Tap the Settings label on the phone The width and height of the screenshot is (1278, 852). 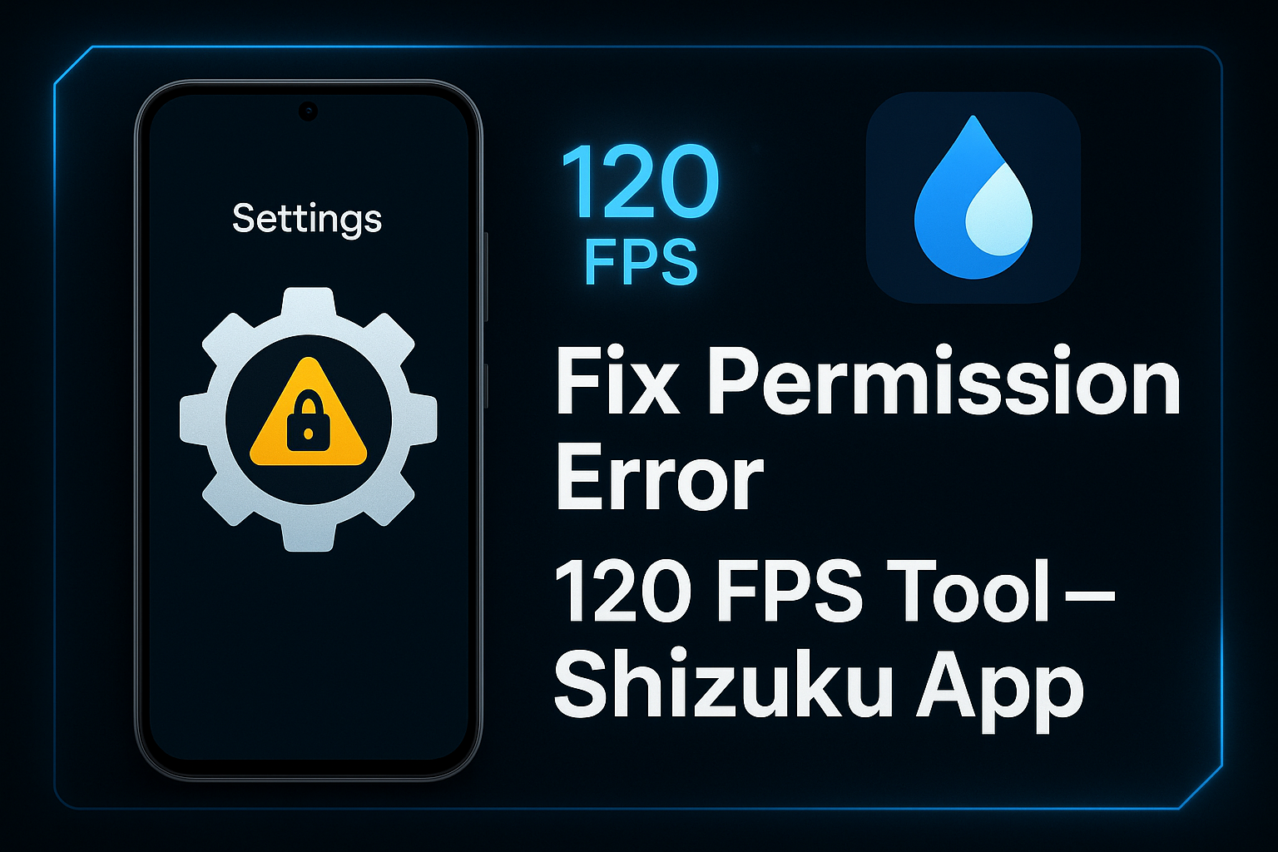pos(307,219)
